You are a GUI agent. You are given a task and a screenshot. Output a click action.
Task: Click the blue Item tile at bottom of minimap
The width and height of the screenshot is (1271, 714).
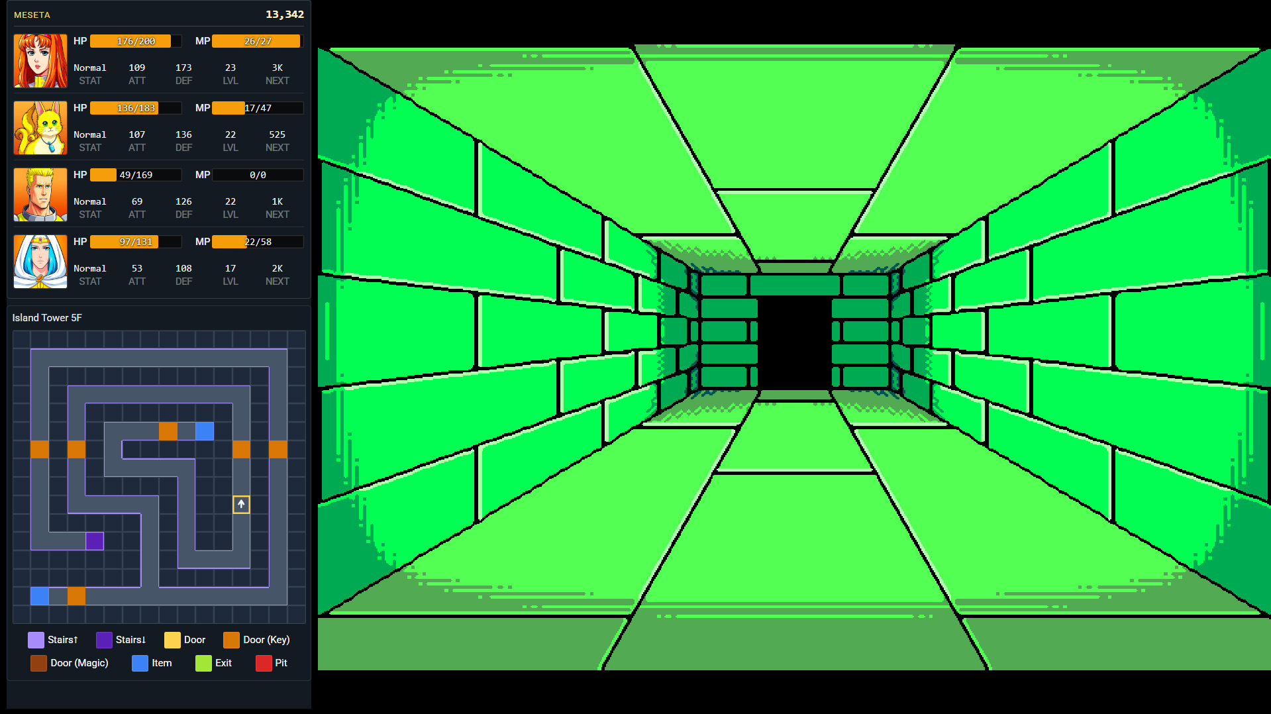(x=38, y=596)
